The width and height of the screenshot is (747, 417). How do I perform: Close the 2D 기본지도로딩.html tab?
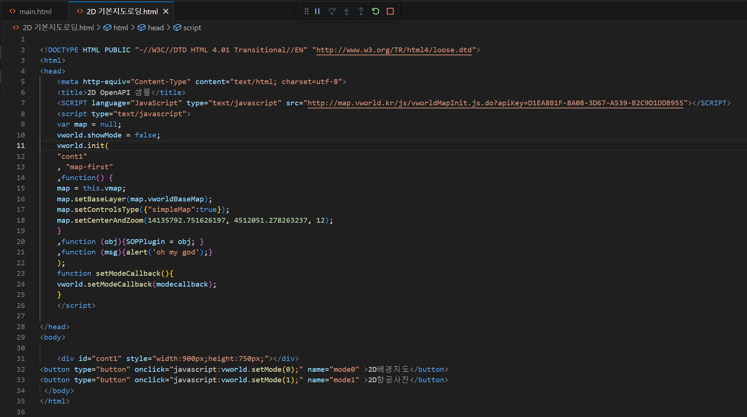coord(166,12)
